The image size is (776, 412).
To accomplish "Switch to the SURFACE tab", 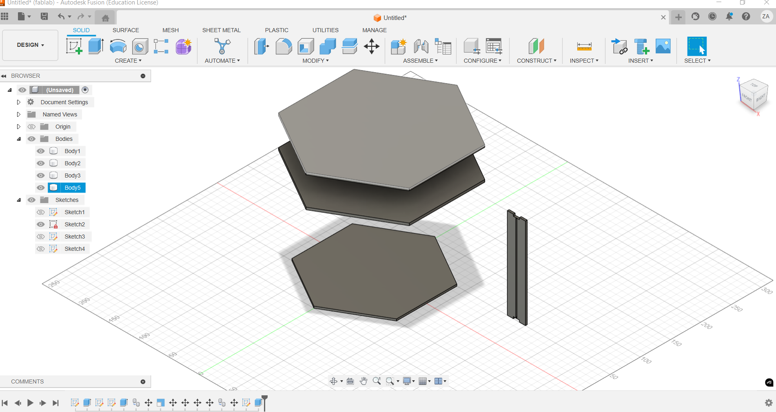I will click(126, 30).
